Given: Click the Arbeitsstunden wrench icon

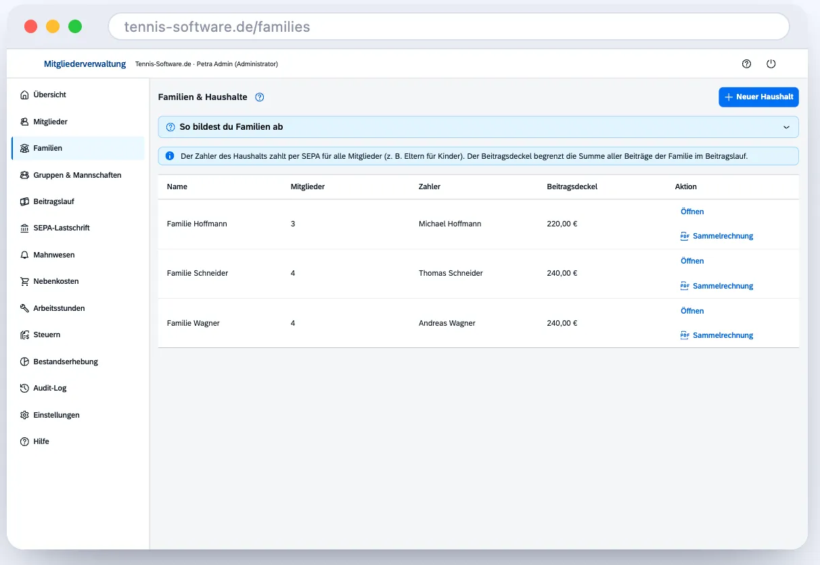Looking at the screenshot, I should coord(24,308).
